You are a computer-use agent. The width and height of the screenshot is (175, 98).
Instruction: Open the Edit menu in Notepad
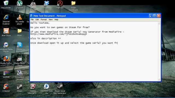point(37,20)
